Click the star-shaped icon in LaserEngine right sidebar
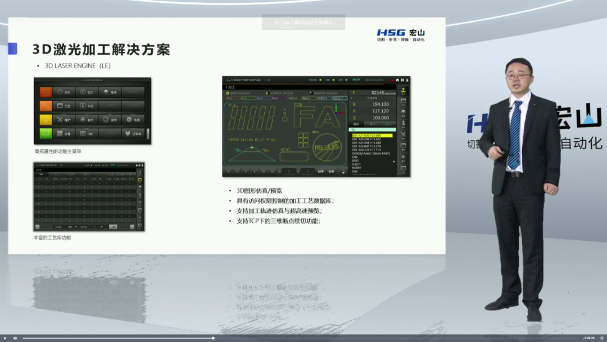607x342 pixels. click(403, 157)
